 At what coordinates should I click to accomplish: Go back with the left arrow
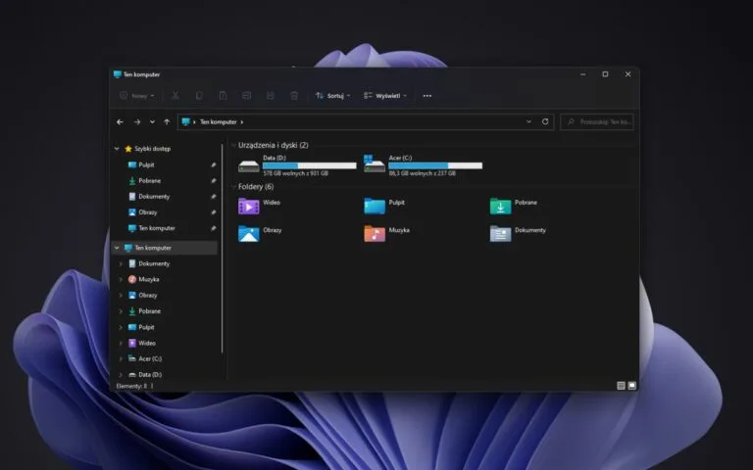[120, 122]
